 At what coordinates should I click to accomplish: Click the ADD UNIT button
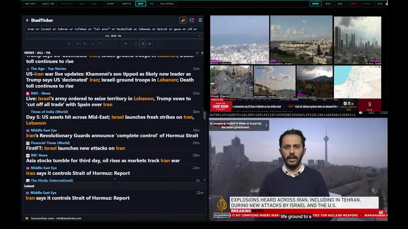coord(30,4)
